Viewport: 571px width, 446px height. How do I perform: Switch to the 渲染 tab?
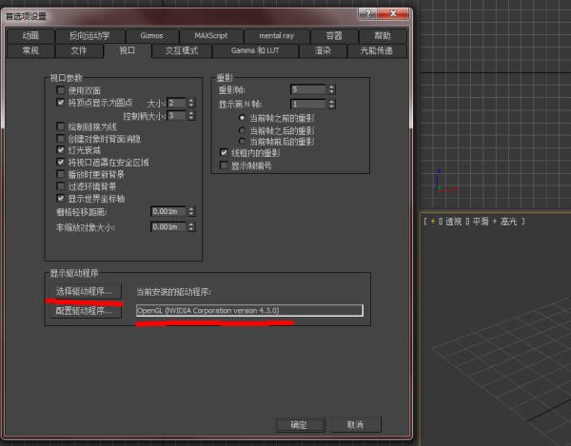[323, 50]
